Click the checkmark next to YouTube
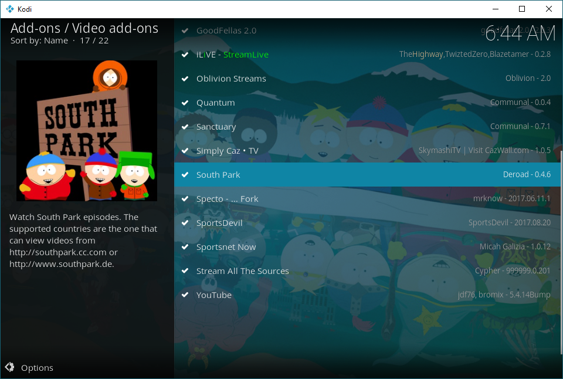 coord(185,295)
